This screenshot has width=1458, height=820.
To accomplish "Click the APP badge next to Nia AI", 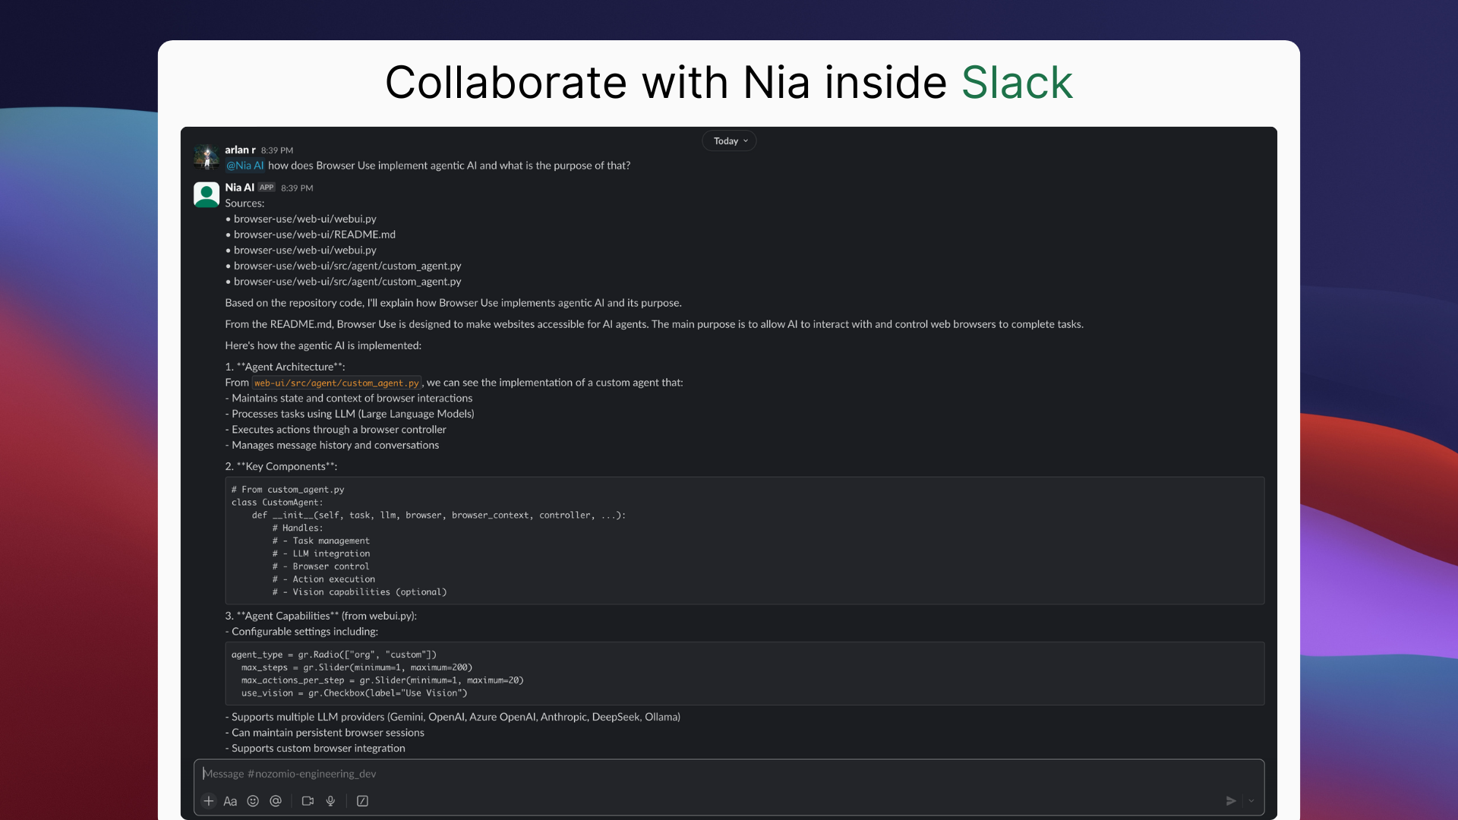I will [267, 188].
